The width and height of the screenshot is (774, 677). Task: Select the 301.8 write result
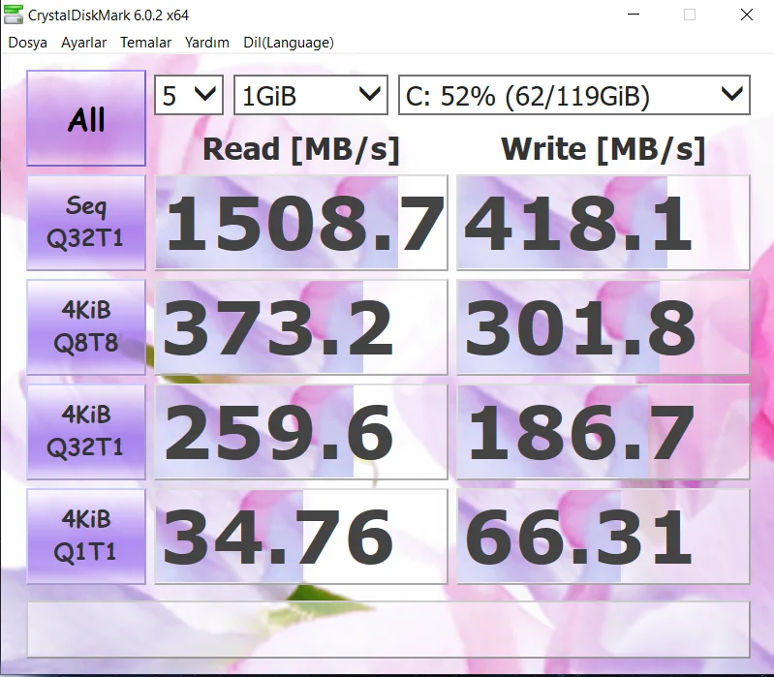pos(604,327)
